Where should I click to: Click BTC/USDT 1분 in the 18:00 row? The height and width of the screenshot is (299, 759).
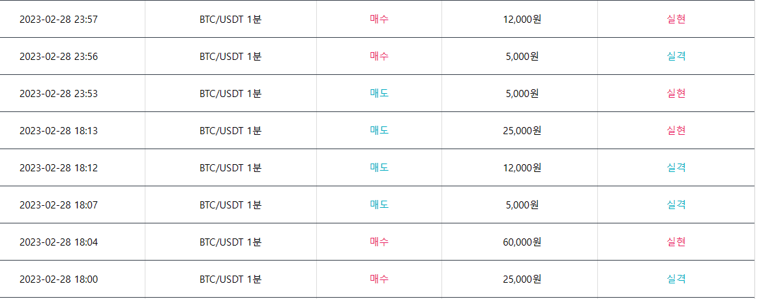coord(230,279)
